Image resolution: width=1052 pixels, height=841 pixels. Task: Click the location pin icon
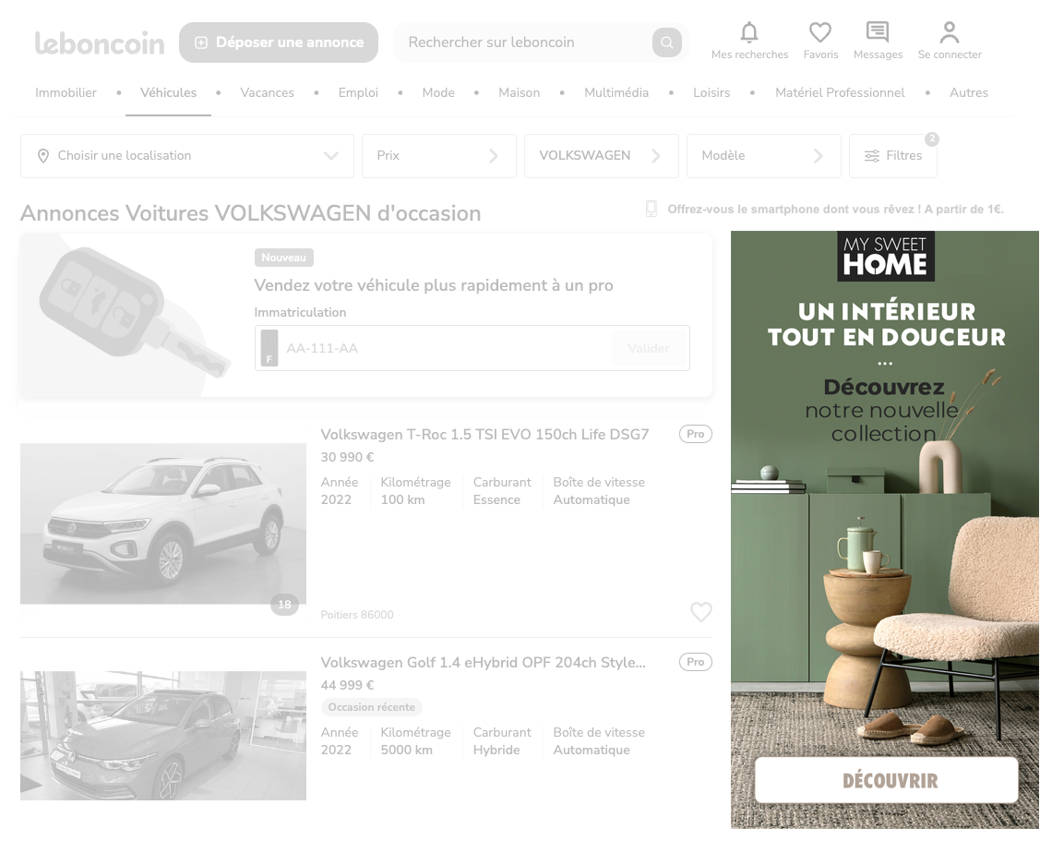43,156
